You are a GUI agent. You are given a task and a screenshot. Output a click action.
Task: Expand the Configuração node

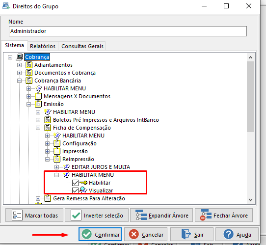(x=47, y=143)
